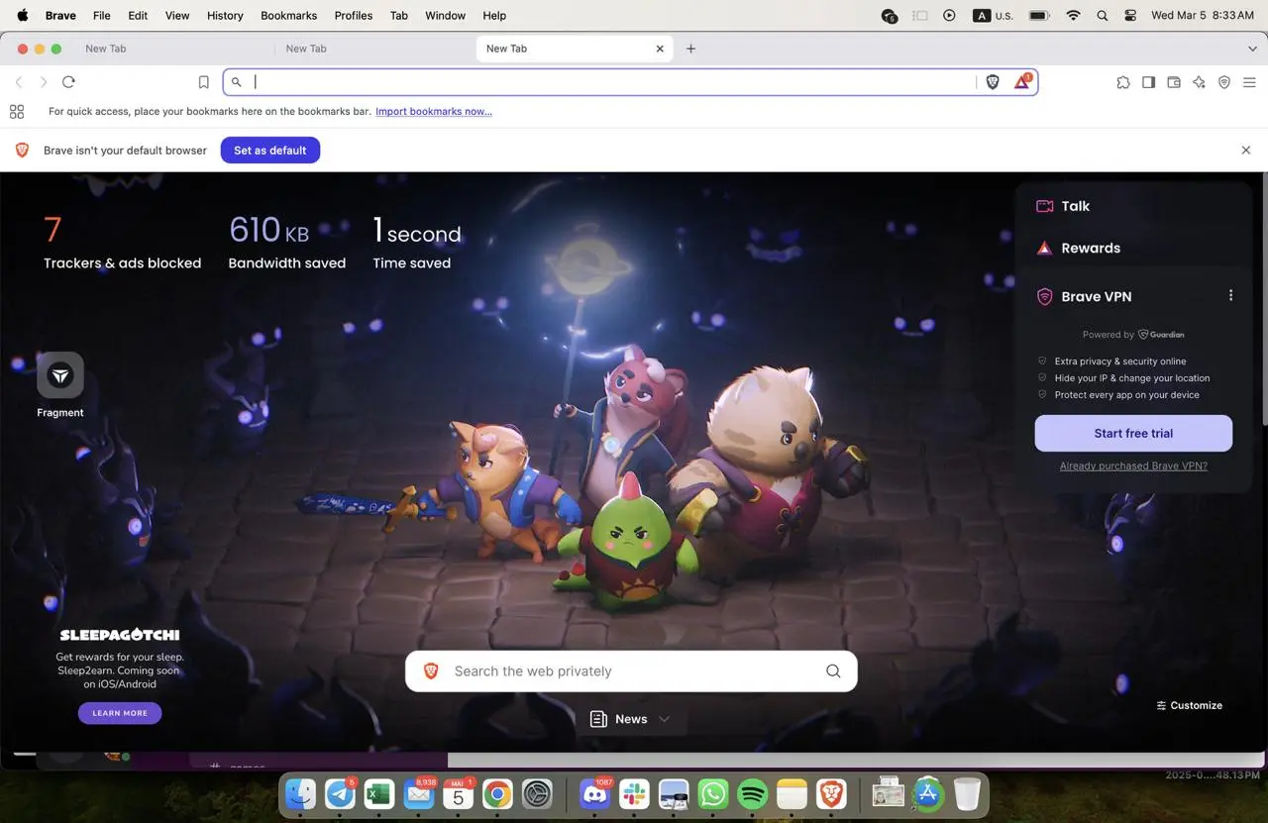The height and width of the screenshot is (823, 1268).
Task: Go back with the back arrow
Action: 18,82
